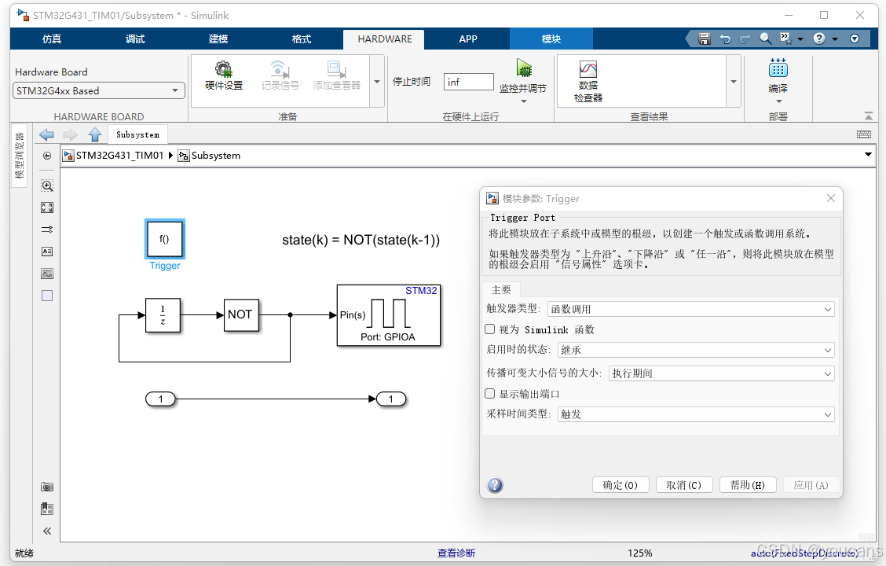The height and width of the screenshot is (566, 886).
Task: Open the help question mark in ribbon
Action: tap(818, 39)
